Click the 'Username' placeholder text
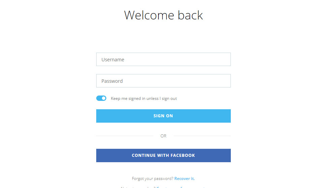The width and height of the screenshot is (323, 188). (x=113, y=60)
